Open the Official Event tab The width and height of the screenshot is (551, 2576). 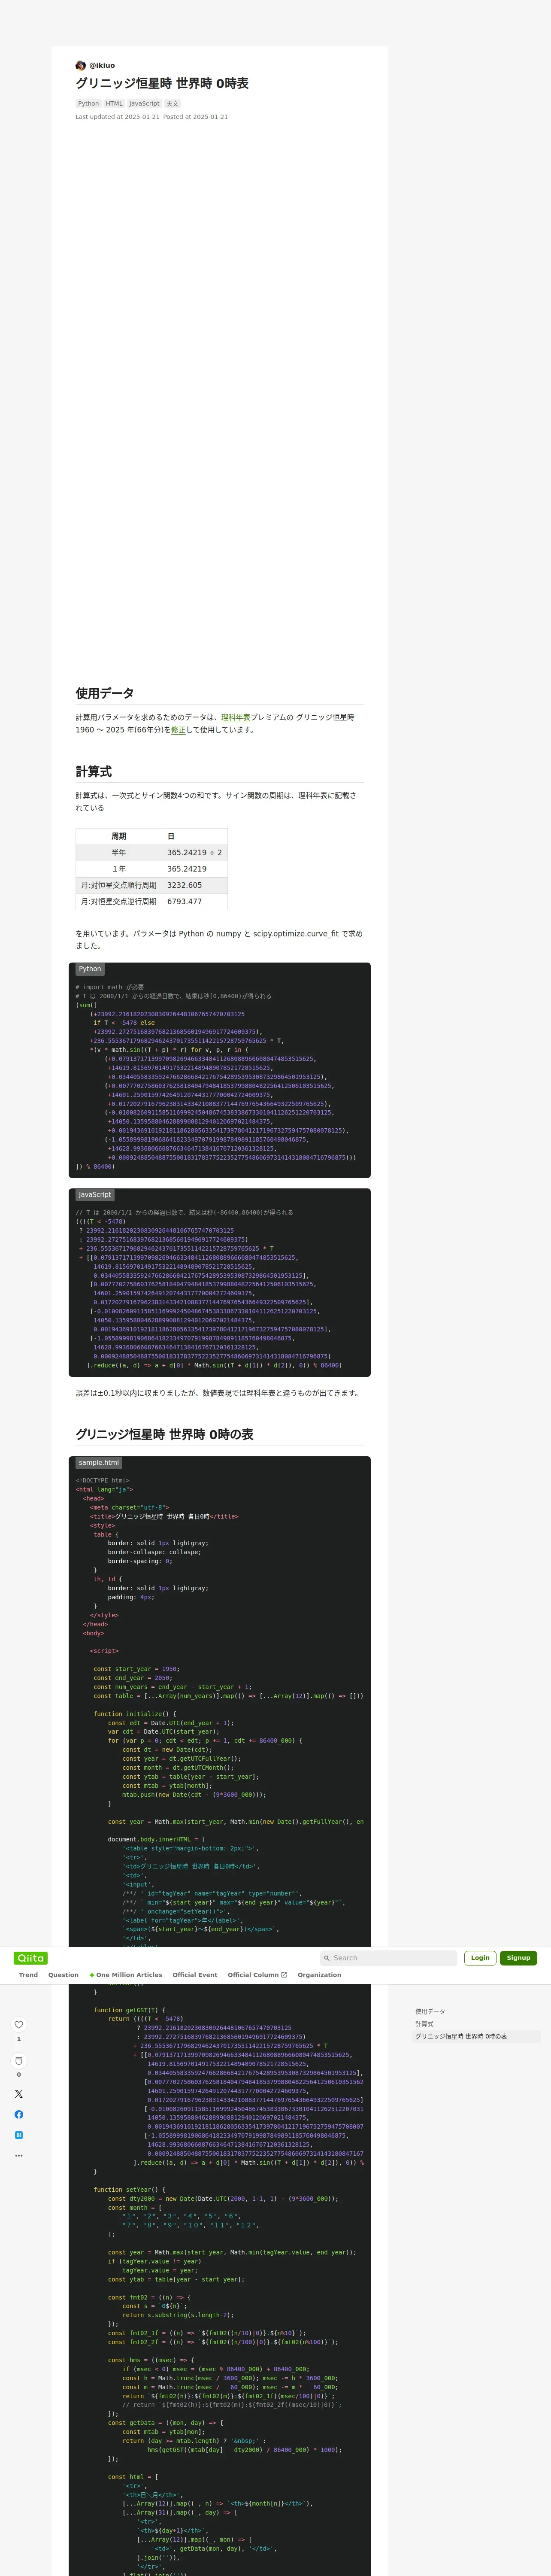[195, 1975]
